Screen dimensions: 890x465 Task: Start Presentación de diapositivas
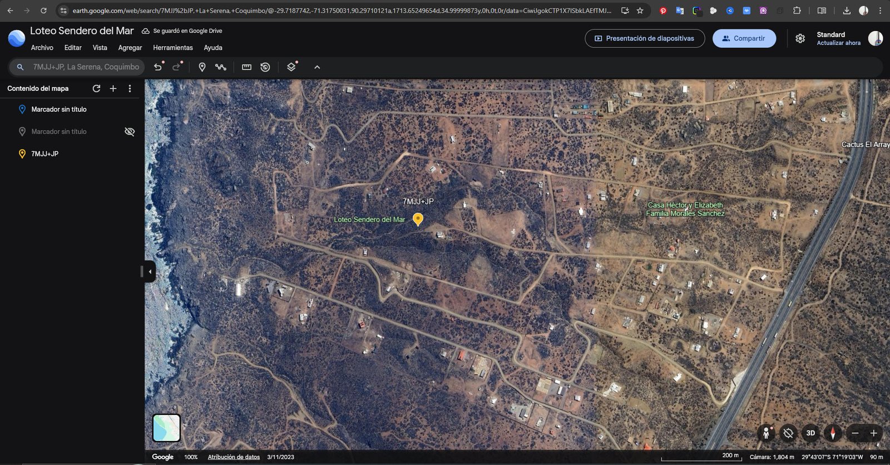644,38
